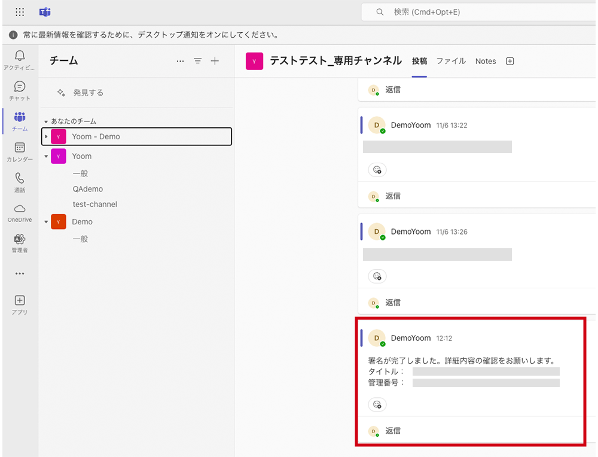Click DemoYoom name on 12:12 post
The height and width of the screenshot is (457, 598).
[x=411, y=339]
